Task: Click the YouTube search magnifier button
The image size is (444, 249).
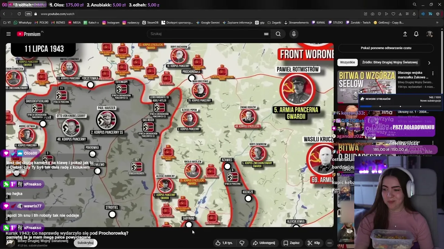Action: coord(278,34)
